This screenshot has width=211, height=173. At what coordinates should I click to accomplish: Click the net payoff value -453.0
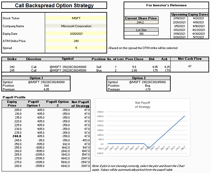click(x=86, y=140)
